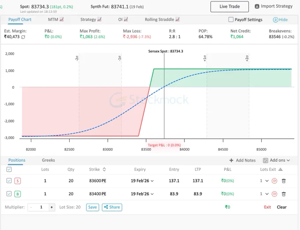Screen dimensions: 300x230
Task: Click the POP value 64.78%
Action: (x=205, y=37)
